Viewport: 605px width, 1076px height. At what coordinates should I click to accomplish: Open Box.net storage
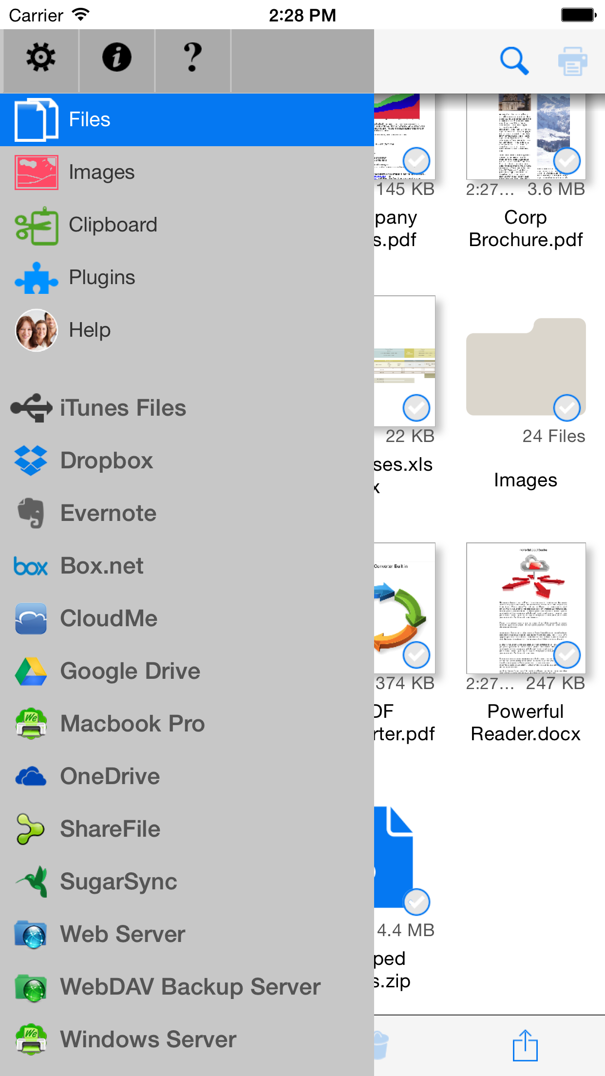point(187,566)
